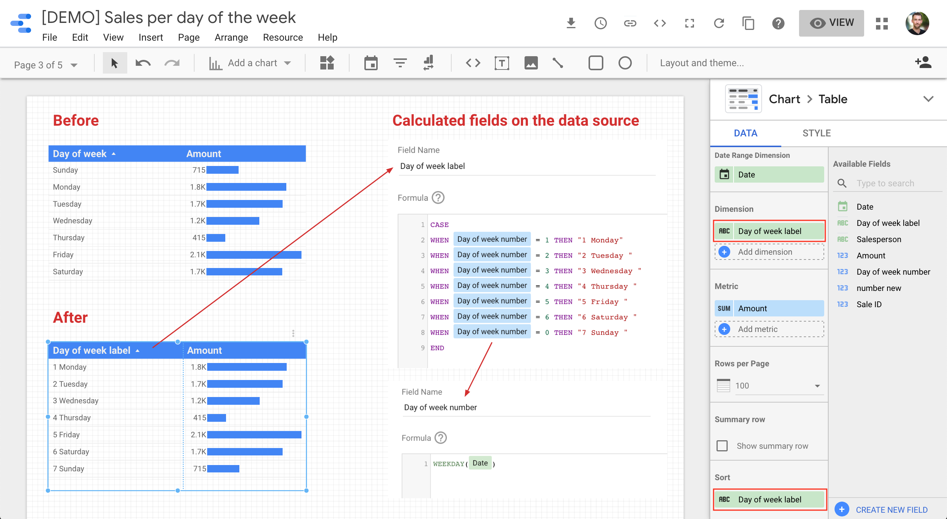Add a filter control
Image resolution: width=947 pixels, height=519 pixels.
click(400, 63)
